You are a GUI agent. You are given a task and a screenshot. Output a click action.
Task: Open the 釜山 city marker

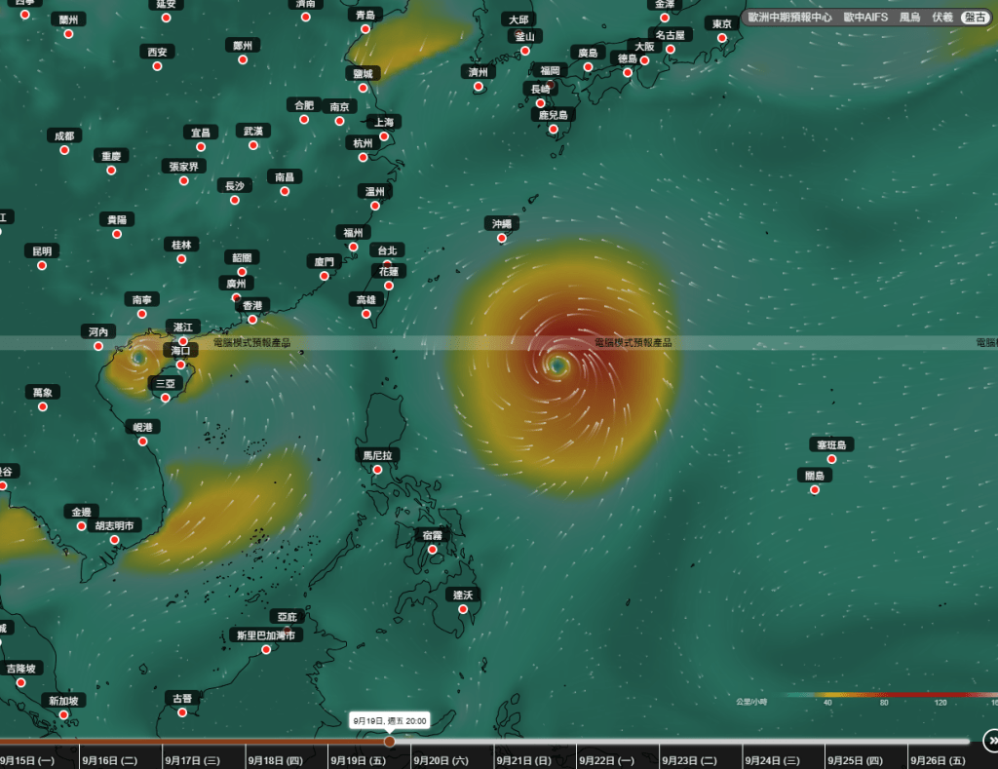[525, 51]
